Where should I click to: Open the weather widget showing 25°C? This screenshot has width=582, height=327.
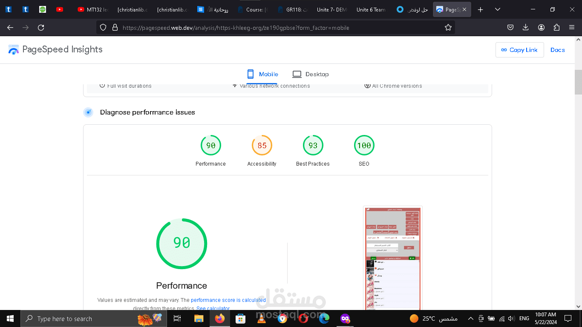(433, 318)
